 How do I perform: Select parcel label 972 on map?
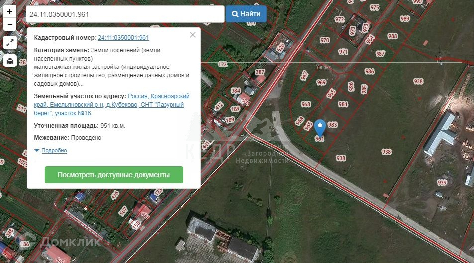pos(340,19)
